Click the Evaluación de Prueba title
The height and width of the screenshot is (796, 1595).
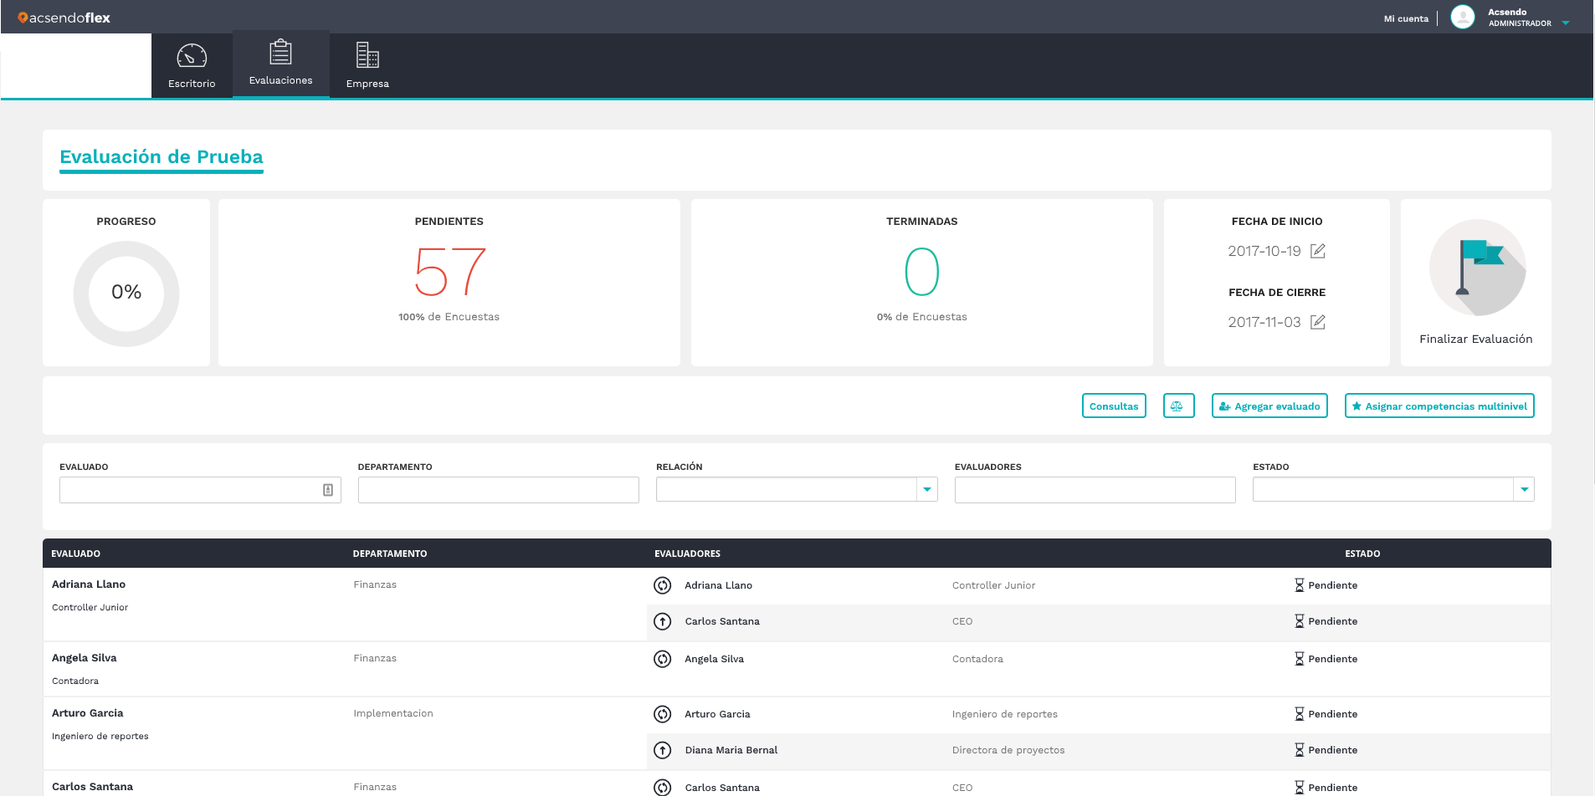[162, 157]
